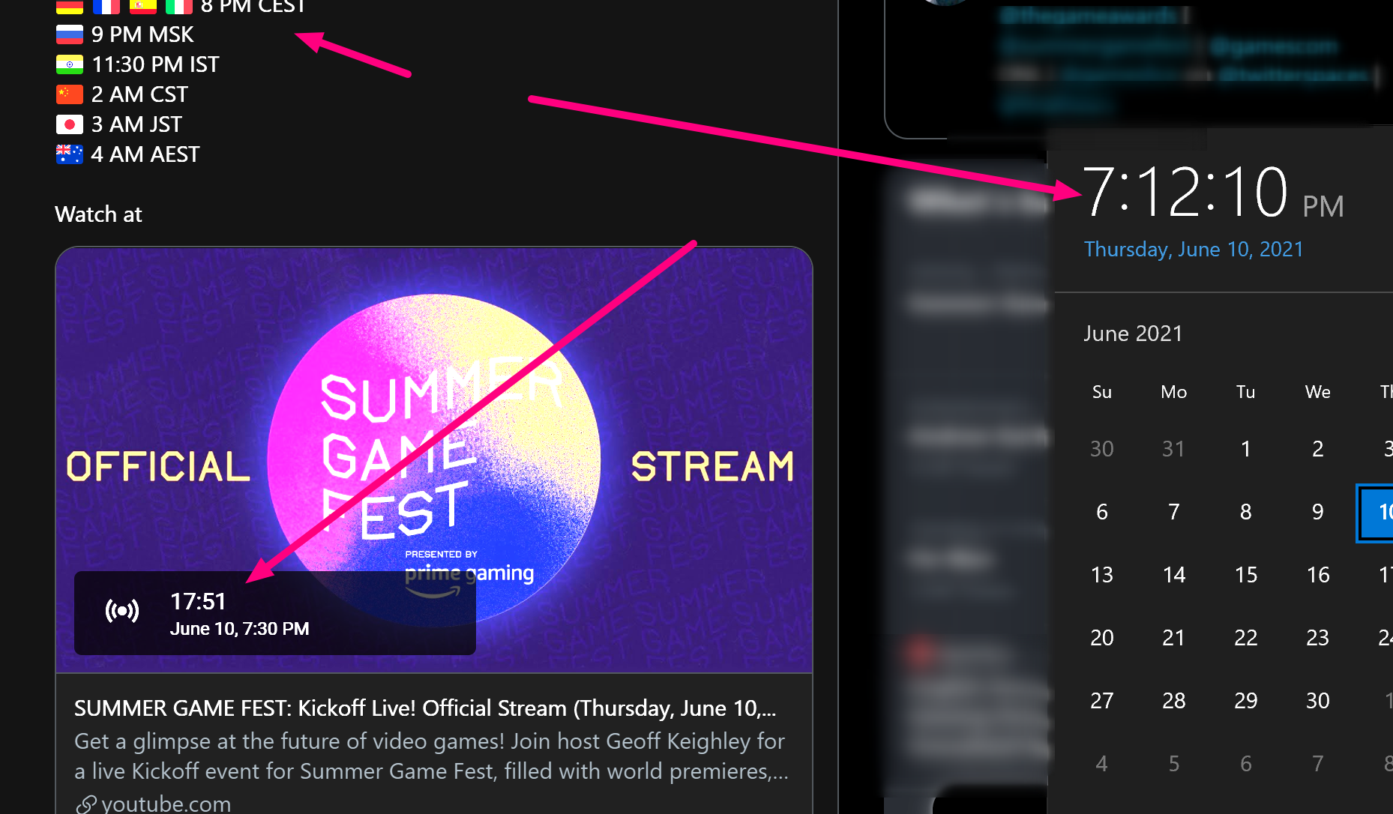This screenshot has width=1393, height=814.
Task: Open the SUMMER GAME FEST Kickoff Live title
Action: click(425, 708)
